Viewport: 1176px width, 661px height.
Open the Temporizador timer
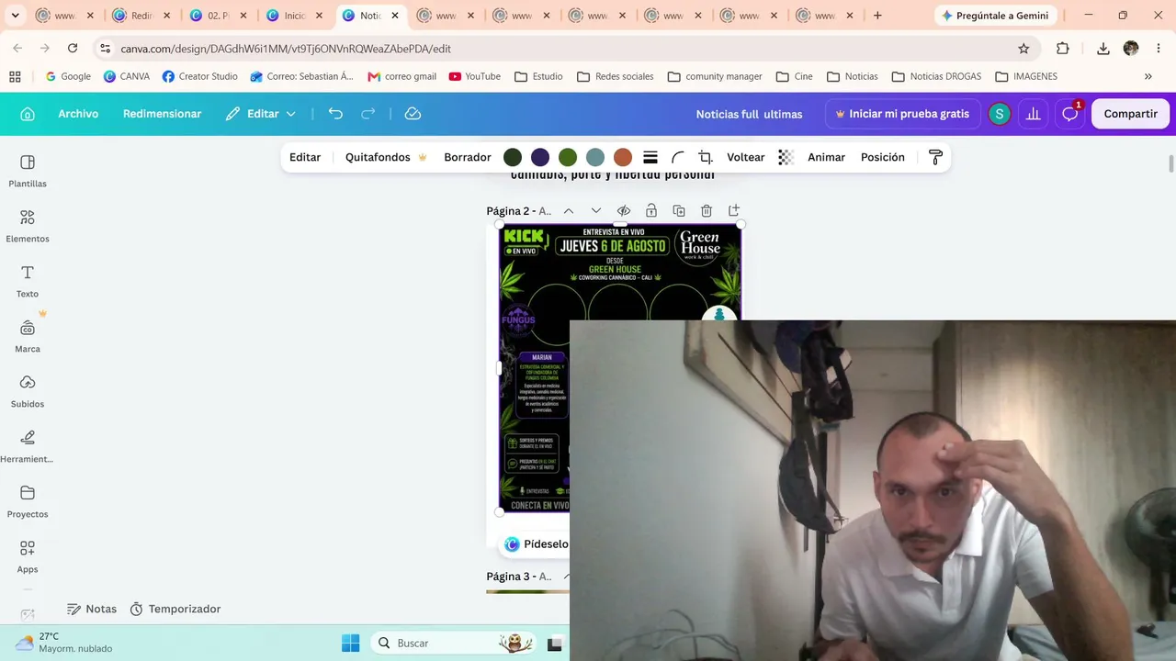click(175, 609)
